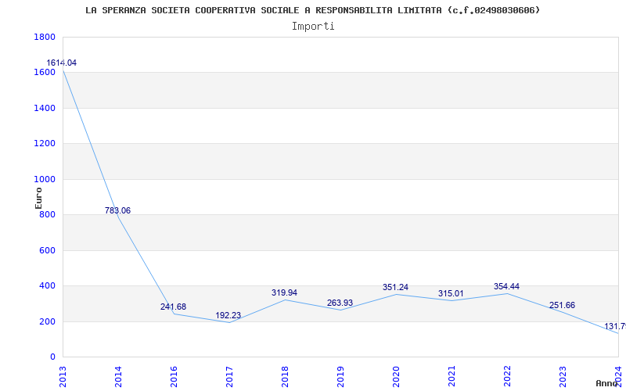Viewport: 626px width, 391px height.
Task: Select the 2016 x-axis year label
Action: tap(174, 375)
